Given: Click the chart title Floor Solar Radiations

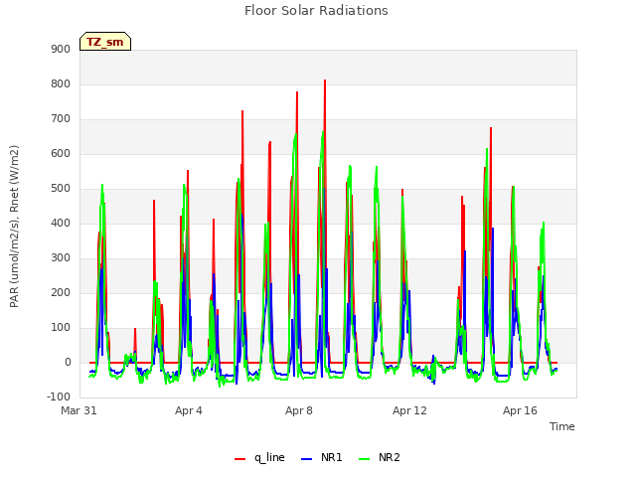Looking at the screenshot, I should (316, 11).
